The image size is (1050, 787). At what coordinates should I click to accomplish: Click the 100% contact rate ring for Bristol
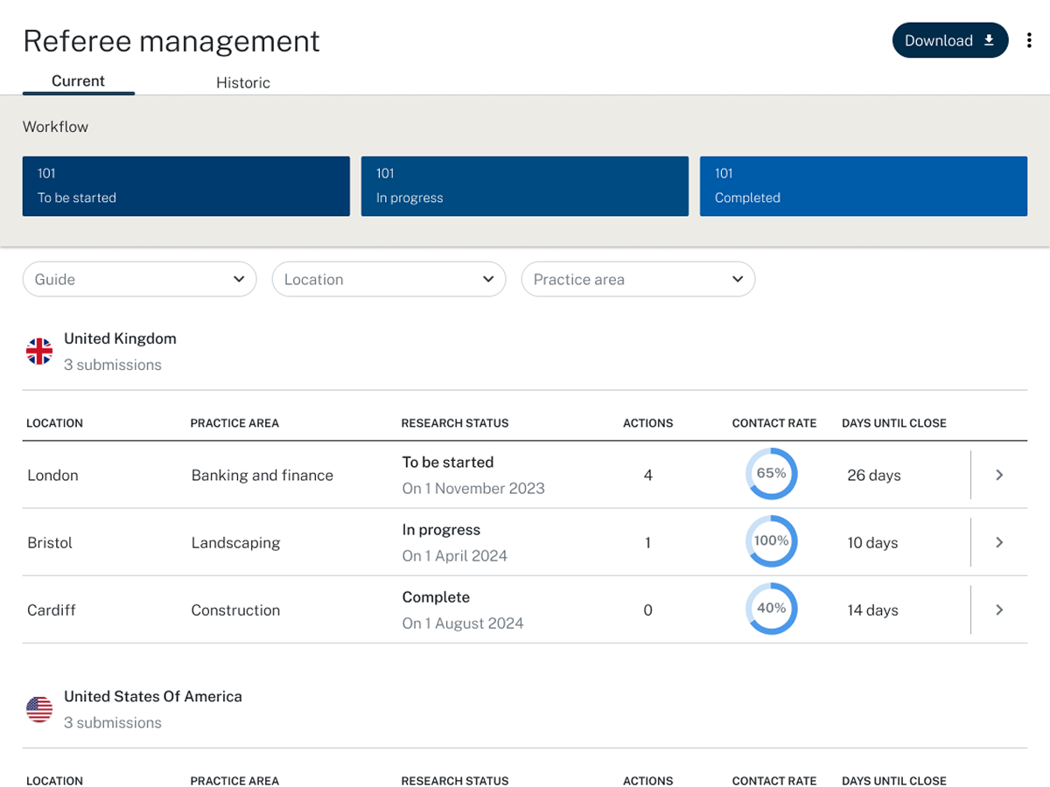[771, 541]
